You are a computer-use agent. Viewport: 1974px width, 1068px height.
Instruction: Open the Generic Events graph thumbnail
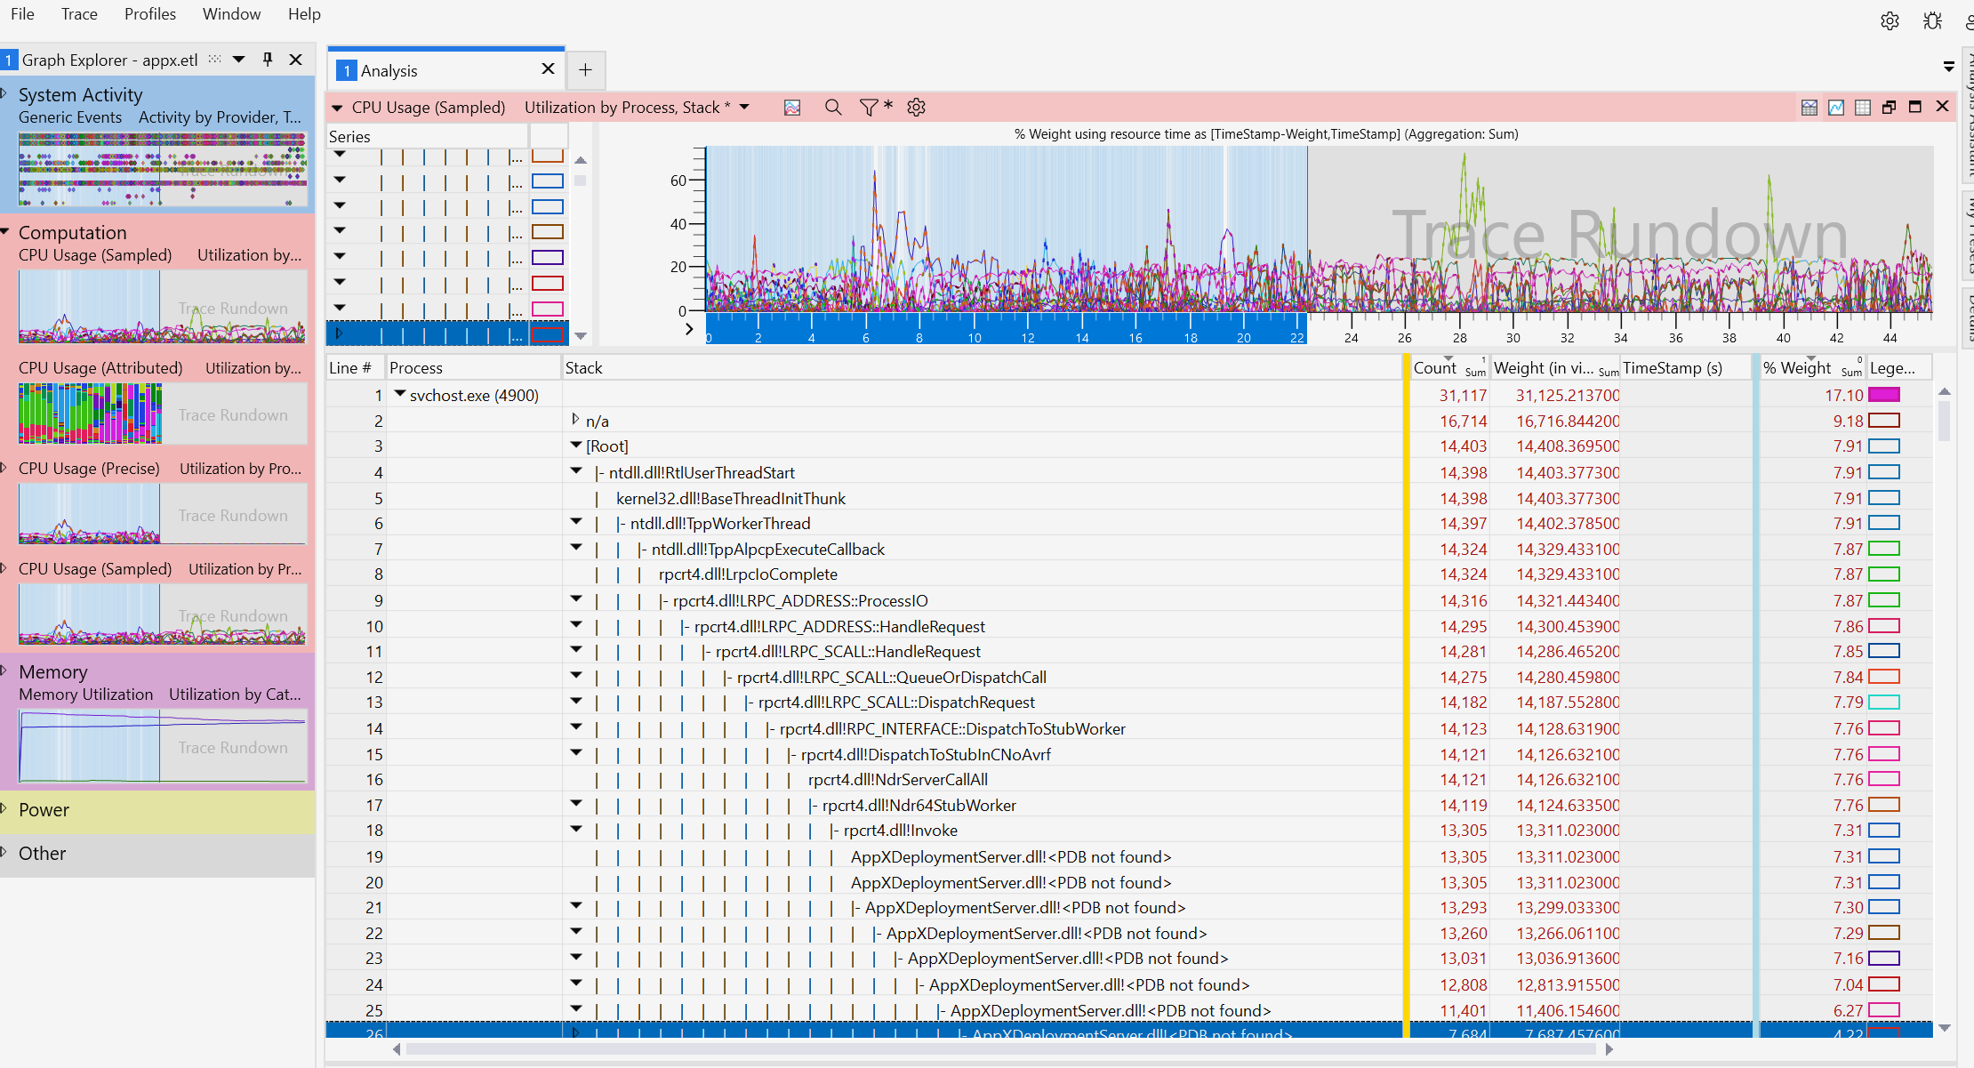coord(163,169)
